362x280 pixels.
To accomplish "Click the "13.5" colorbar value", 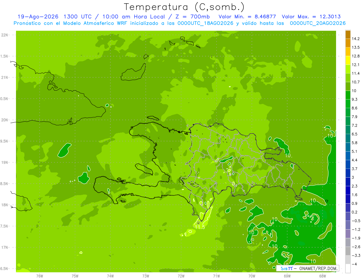I will (x=356, y=47).
